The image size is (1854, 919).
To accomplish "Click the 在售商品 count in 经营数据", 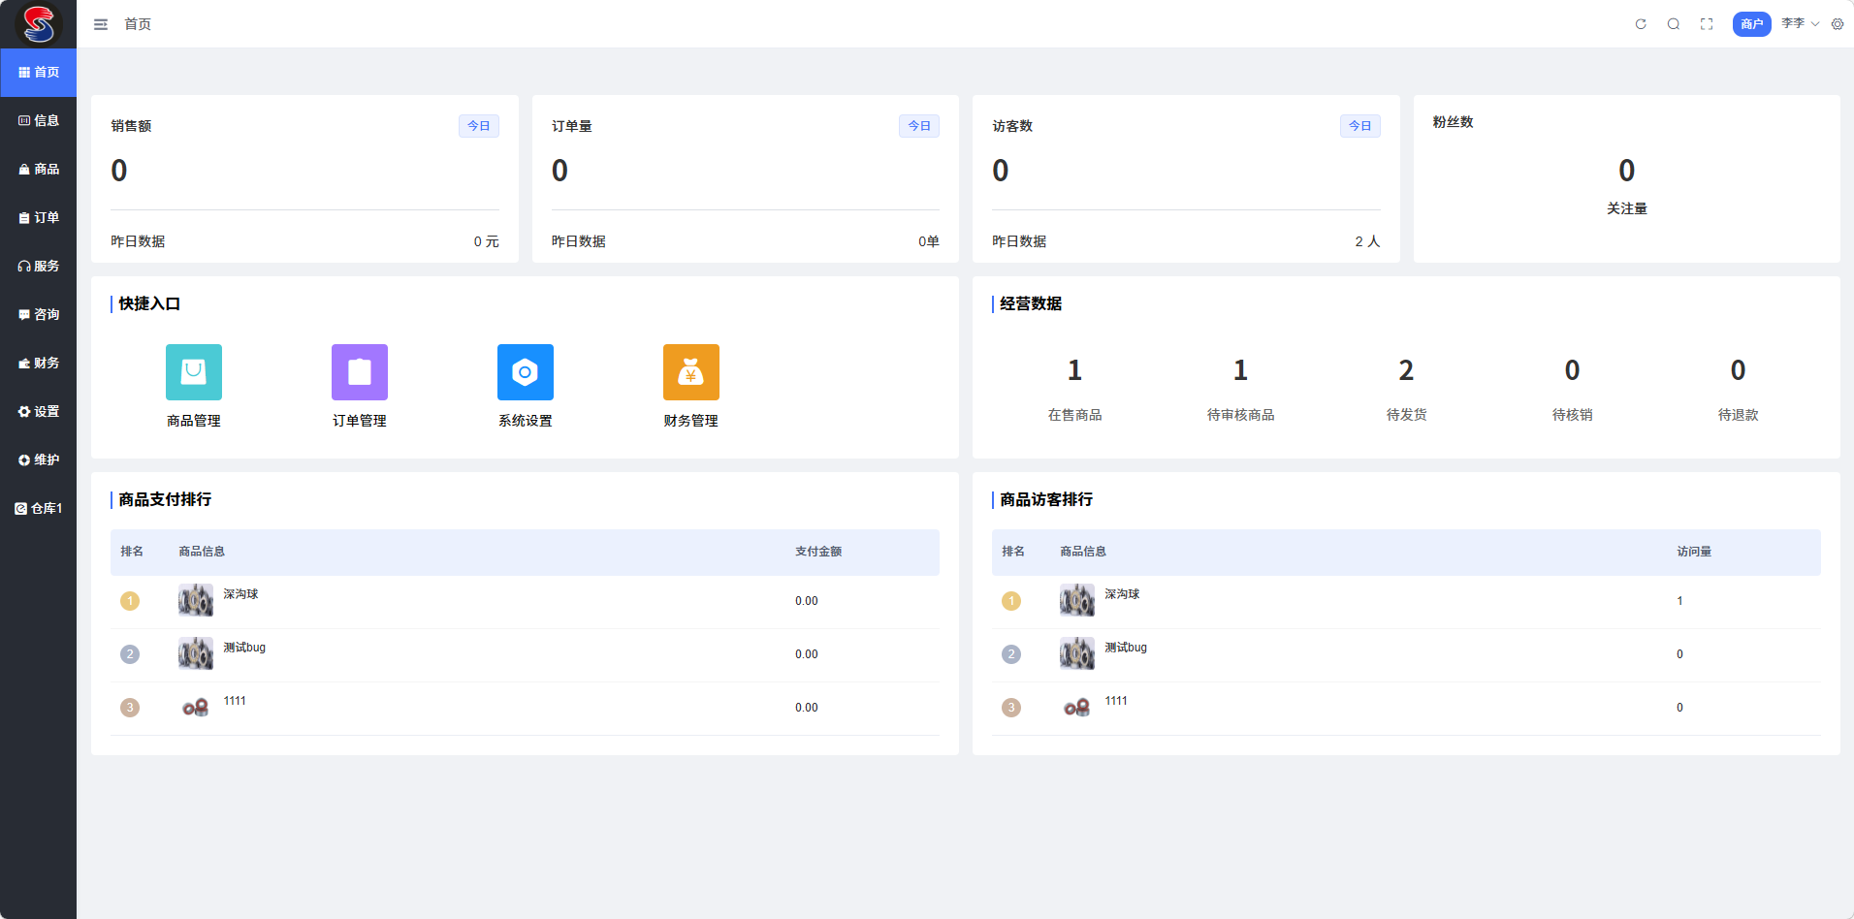I will click(1074, 370).
